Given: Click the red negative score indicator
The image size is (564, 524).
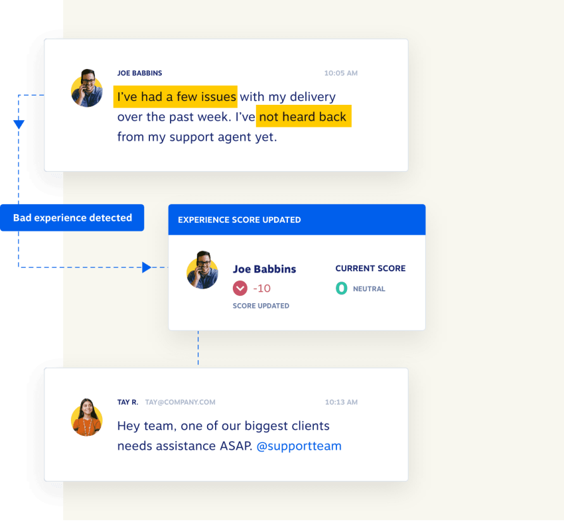Looking at the screenshot, I should pyautogui.click(x=240, y=289).
